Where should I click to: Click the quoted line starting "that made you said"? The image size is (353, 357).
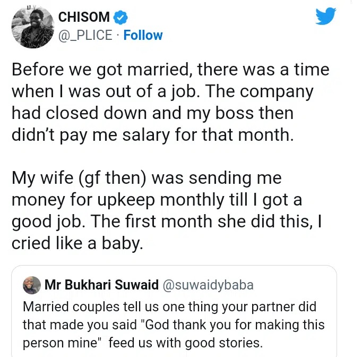point(173,324)
